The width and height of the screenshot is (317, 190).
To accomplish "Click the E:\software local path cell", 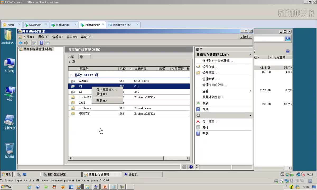I will 142,108.
